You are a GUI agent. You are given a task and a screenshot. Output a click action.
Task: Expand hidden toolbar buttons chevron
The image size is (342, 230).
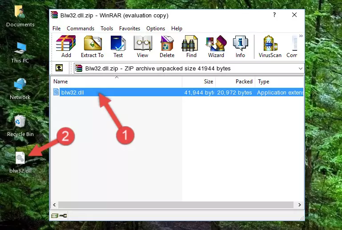pyautogui.click(x=301, y=36)
